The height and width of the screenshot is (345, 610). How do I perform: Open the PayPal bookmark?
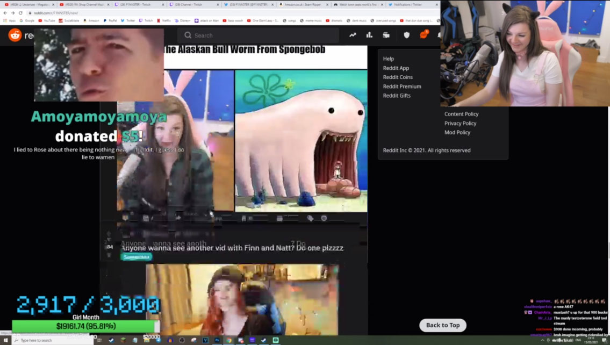(x=110, y=20)
